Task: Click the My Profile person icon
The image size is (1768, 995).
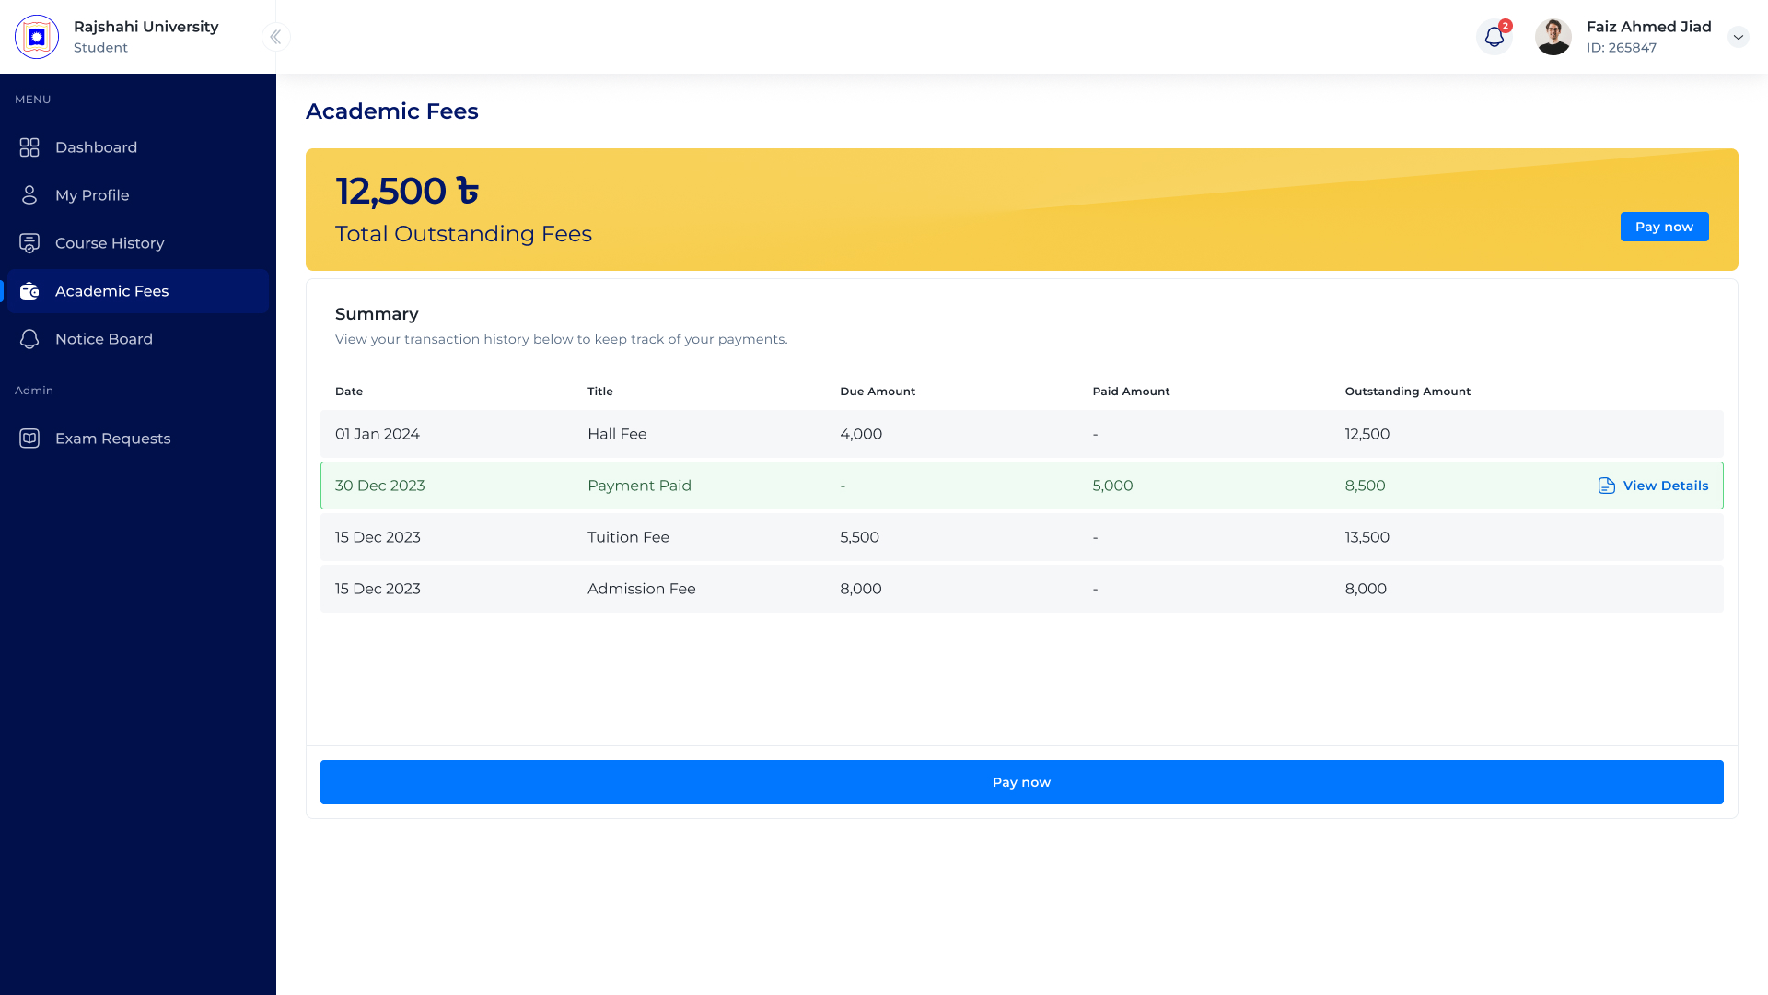Action: tap(29, 195)
